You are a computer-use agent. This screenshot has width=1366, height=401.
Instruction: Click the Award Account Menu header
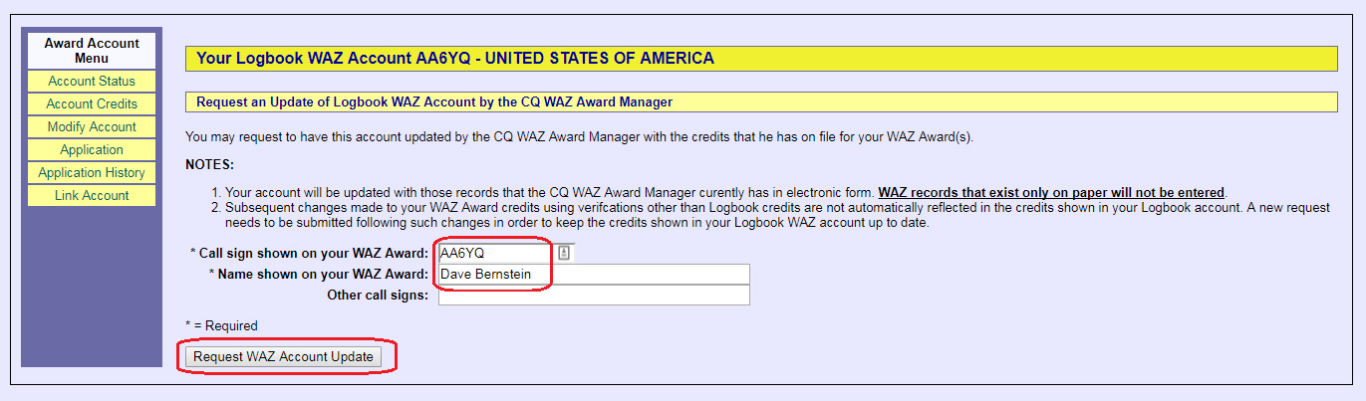(92, 51)
